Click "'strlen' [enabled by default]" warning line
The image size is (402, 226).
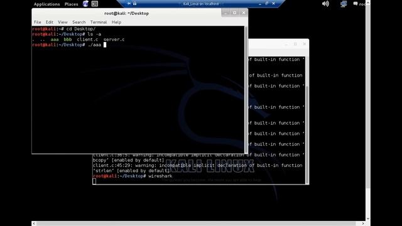131,171
